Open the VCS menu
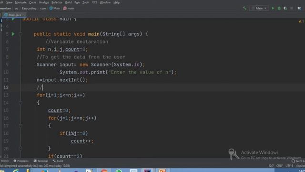 94,2
